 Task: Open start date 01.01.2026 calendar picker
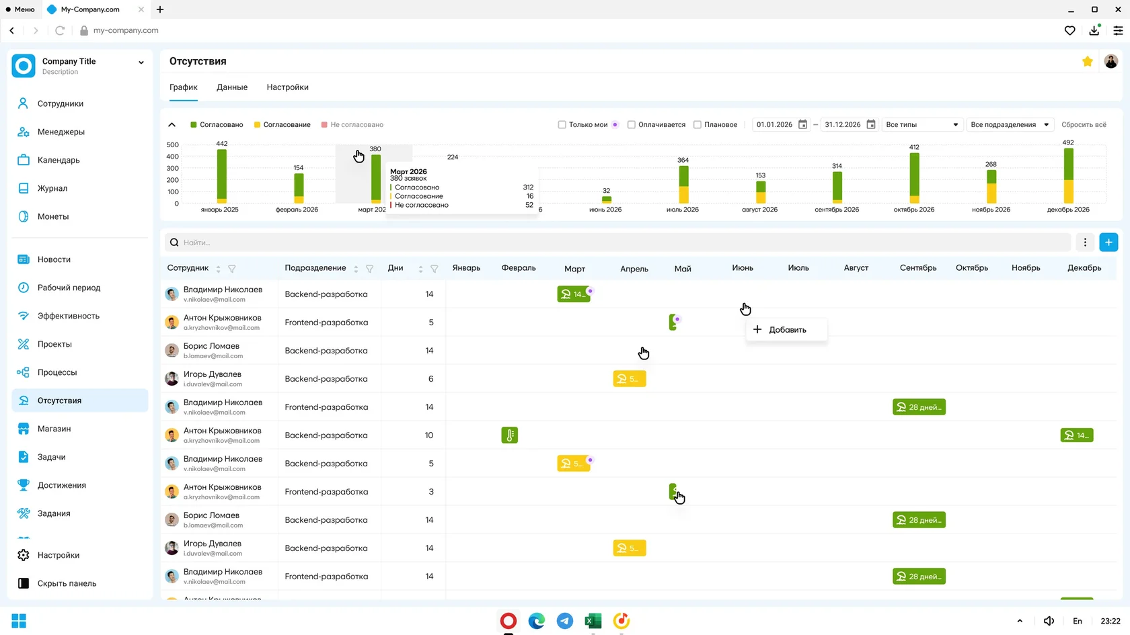coord(802,124)
